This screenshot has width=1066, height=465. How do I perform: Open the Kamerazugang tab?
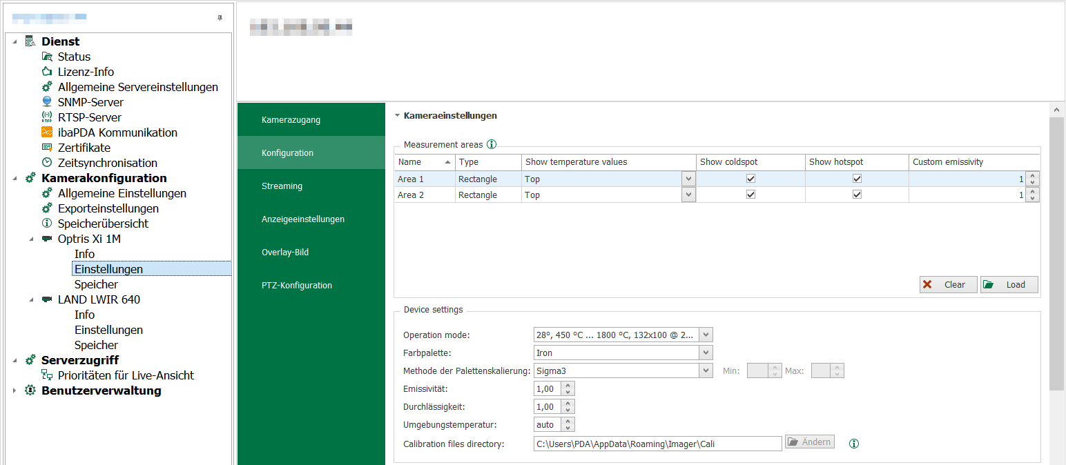tap(311, 120)
